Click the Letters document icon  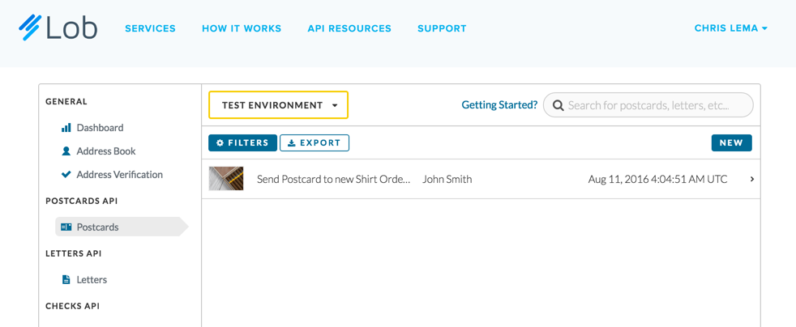point(66,280)
